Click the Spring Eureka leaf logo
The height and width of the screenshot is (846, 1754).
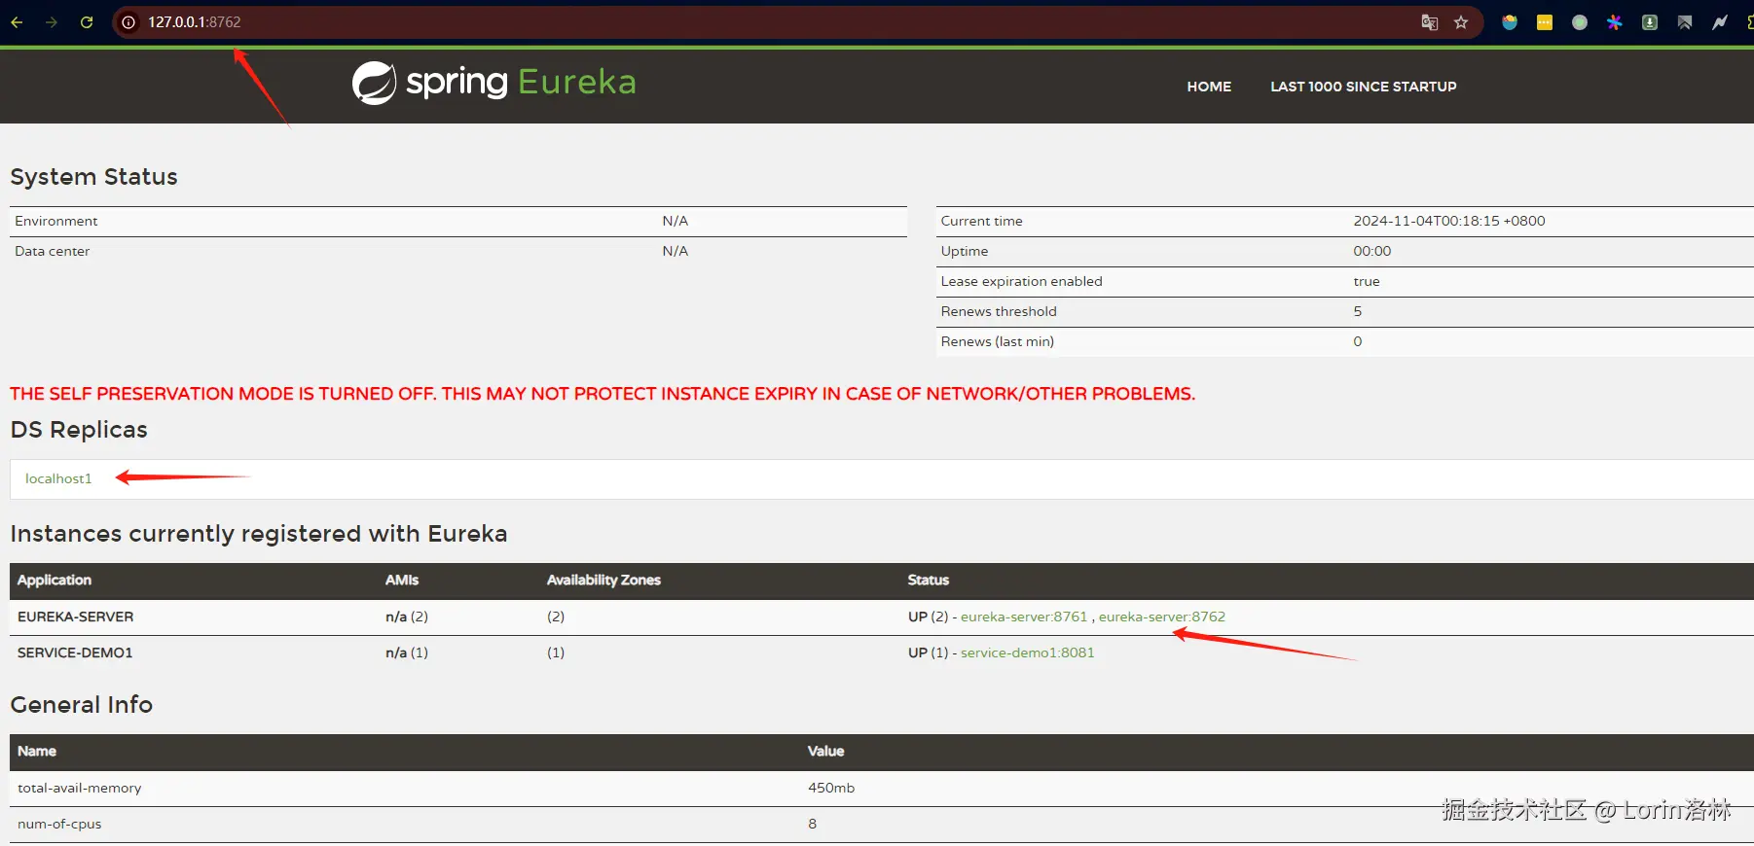tap(375, 83)
